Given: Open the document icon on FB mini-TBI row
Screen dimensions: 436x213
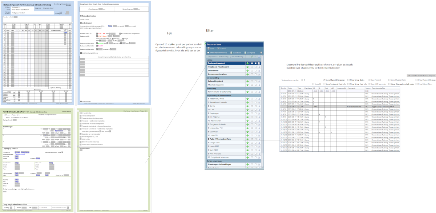Looking at the screenshot, I should (259, 135).
